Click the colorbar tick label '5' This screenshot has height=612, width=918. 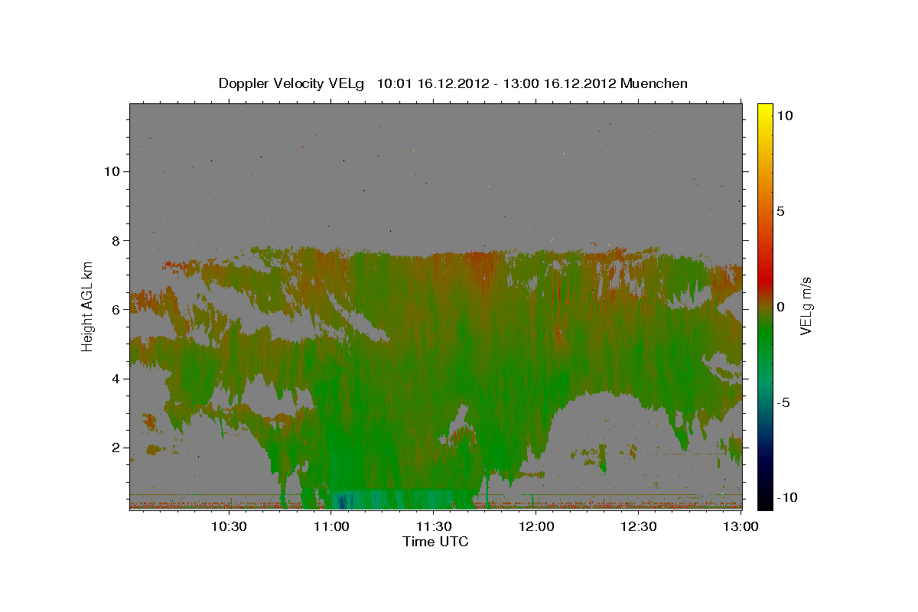[x=780, y=211]
